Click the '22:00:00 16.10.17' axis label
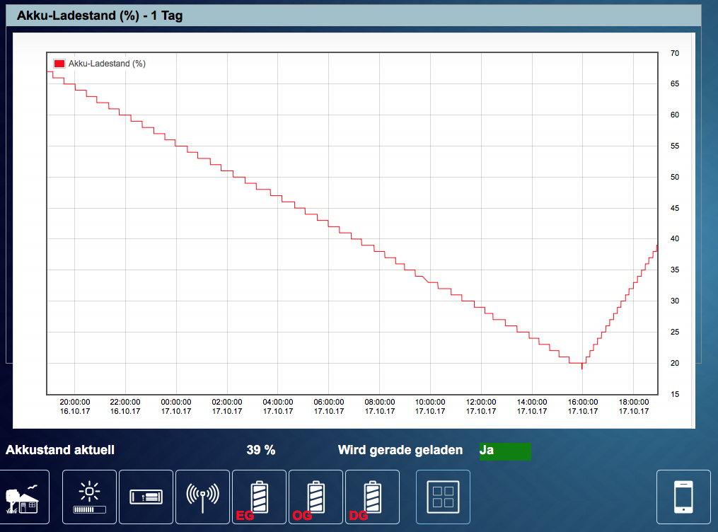This screenshot has height=532, width=718. click(125, 407)
